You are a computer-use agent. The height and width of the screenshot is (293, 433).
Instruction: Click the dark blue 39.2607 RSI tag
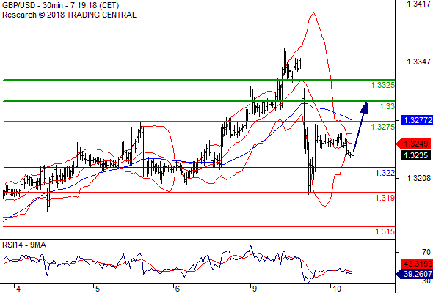[415, 274]
